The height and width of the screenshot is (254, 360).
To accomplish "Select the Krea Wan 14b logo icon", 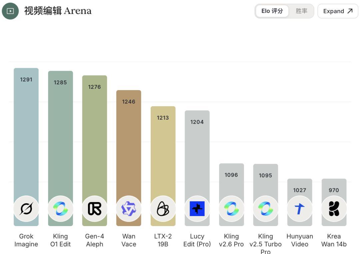I will (x=334, y=208).
